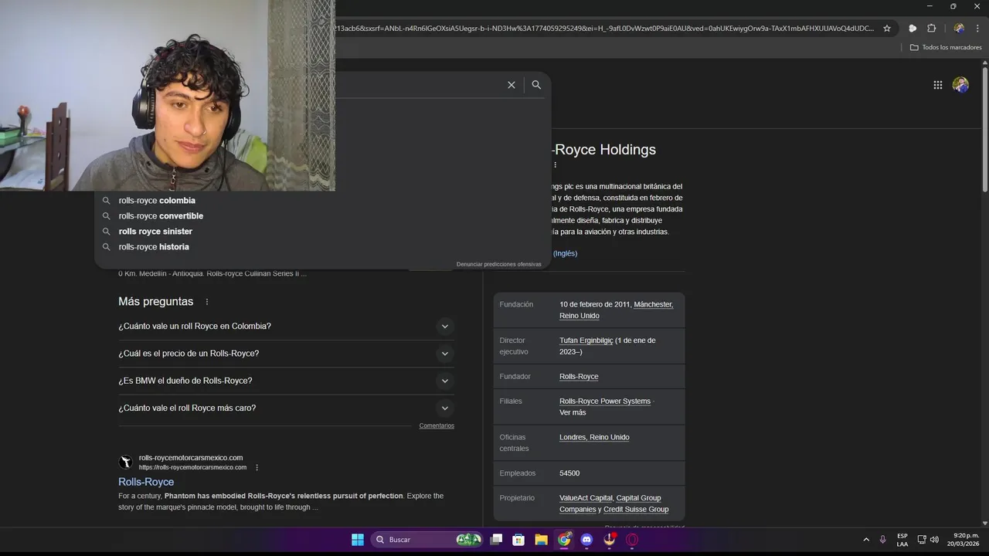
Task: Open the 'Todos los marcadores' bookmarks folder
Action: click(946, 47)
